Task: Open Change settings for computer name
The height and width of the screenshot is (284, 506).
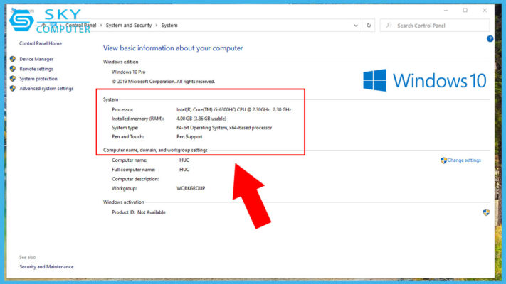Action: click(463, 160)
